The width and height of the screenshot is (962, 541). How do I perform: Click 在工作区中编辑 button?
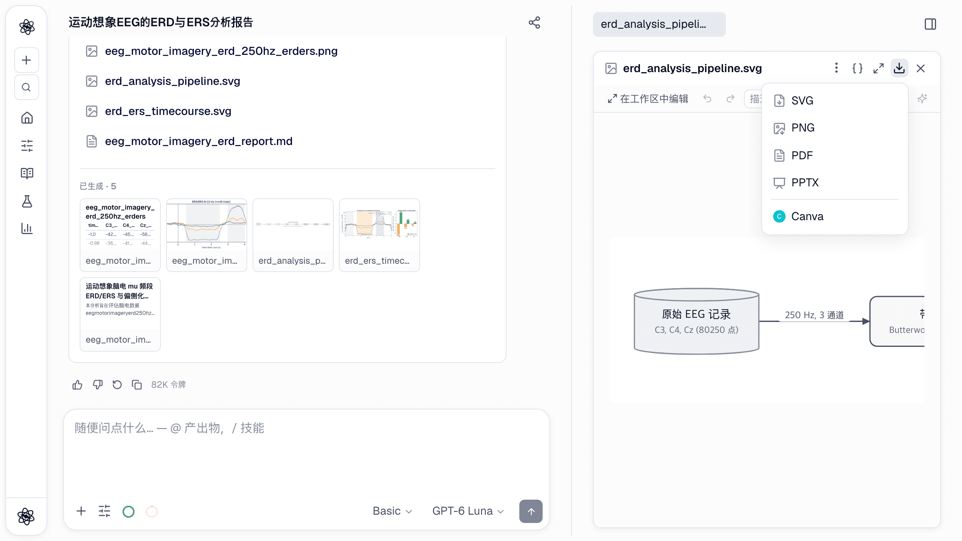648,98
